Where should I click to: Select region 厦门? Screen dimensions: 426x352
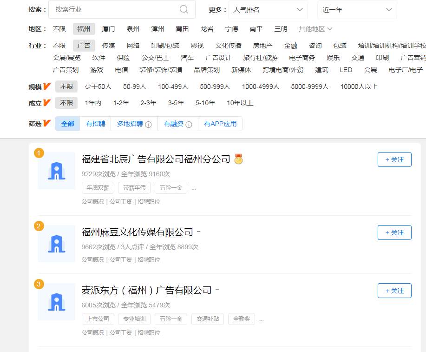[108, 29]
